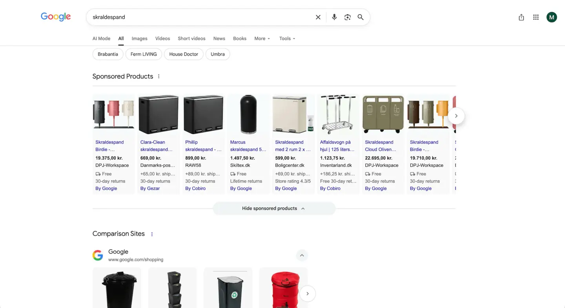This screenshot has width=565, height=308.
Task: Click in the skraldespand search field
Action: [x=200, y=17]
